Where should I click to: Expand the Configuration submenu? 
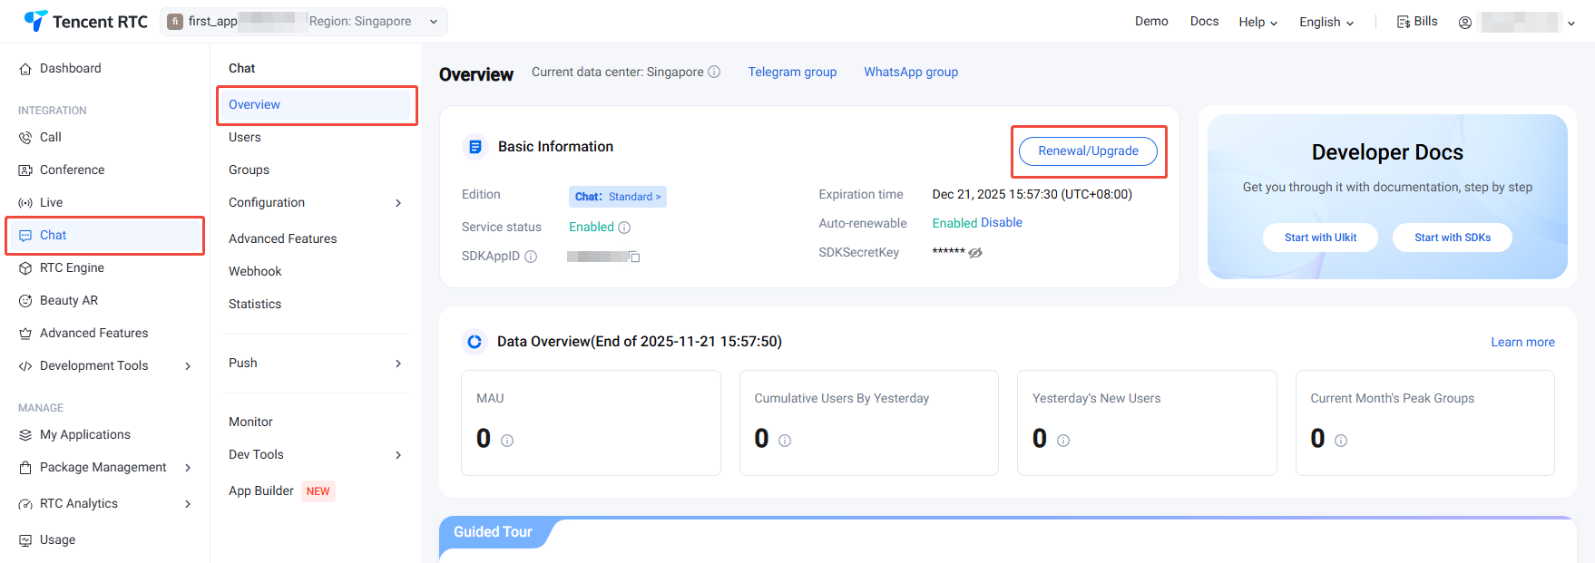coord(397,203)
